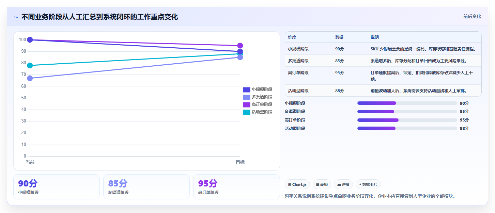Viewport: 495px width, 213px height.
Task: Click the 销量波动加大后 description in the table
Action: point(419,91)
